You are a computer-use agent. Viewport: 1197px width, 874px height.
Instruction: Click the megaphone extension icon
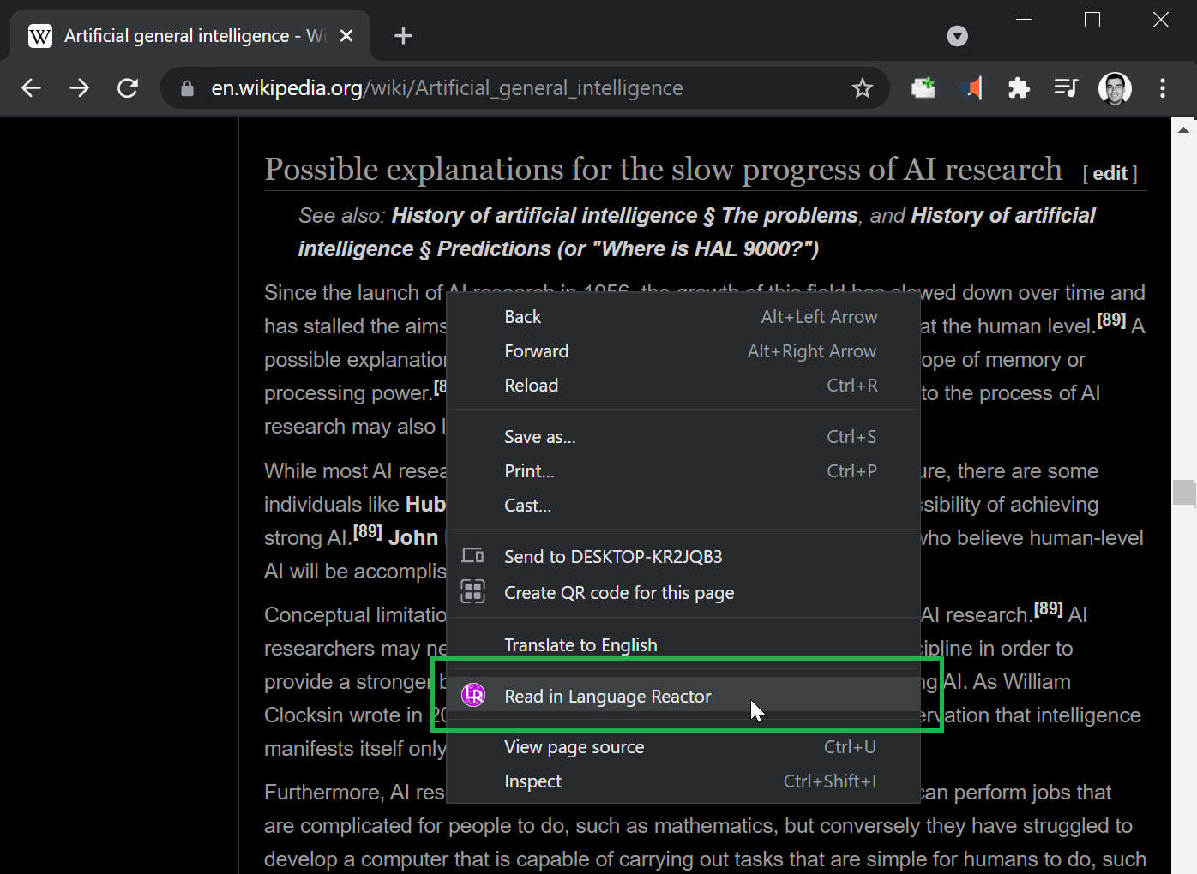click(971, 88)
